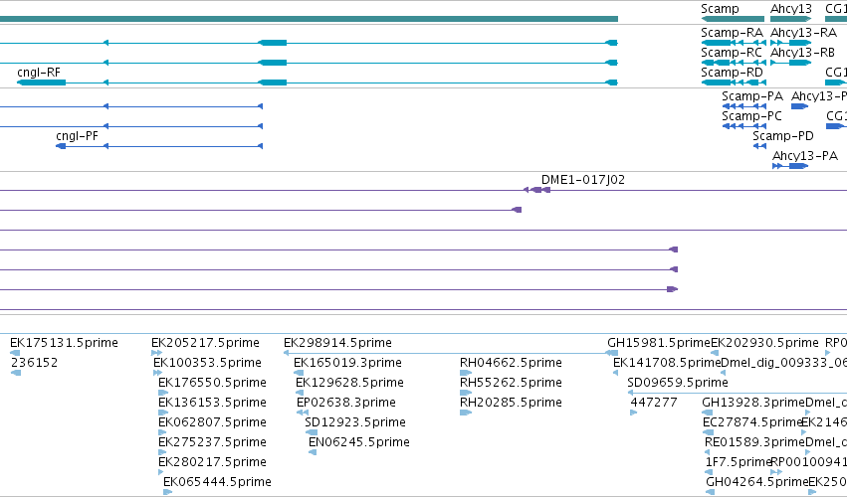Click the Scamp-PC protein label
This screenshot has width=847, height=497.
click(751, 116)
